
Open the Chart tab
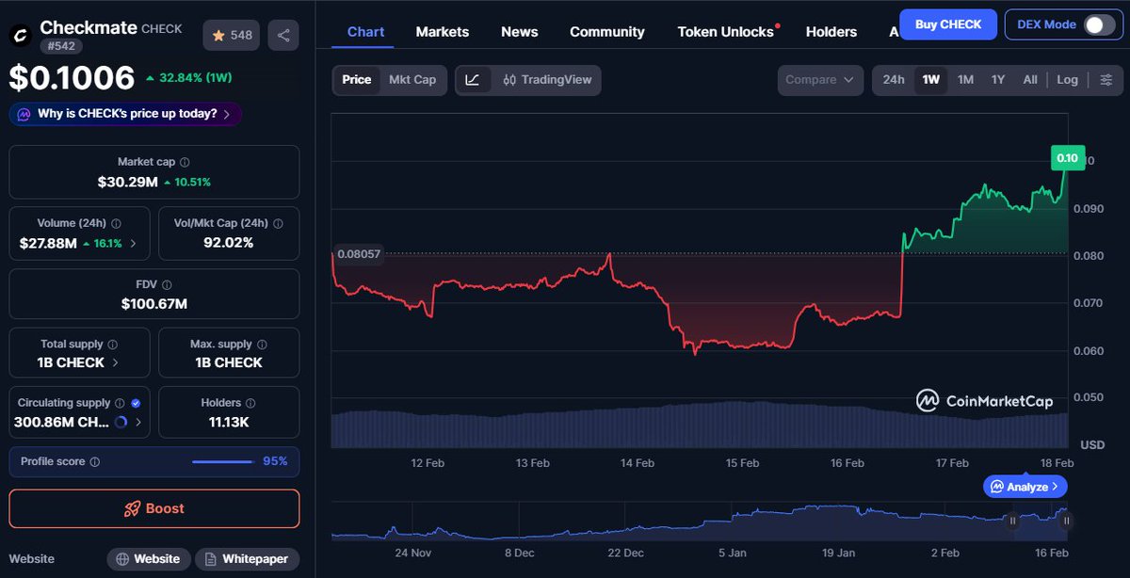(x=365, y=31)
